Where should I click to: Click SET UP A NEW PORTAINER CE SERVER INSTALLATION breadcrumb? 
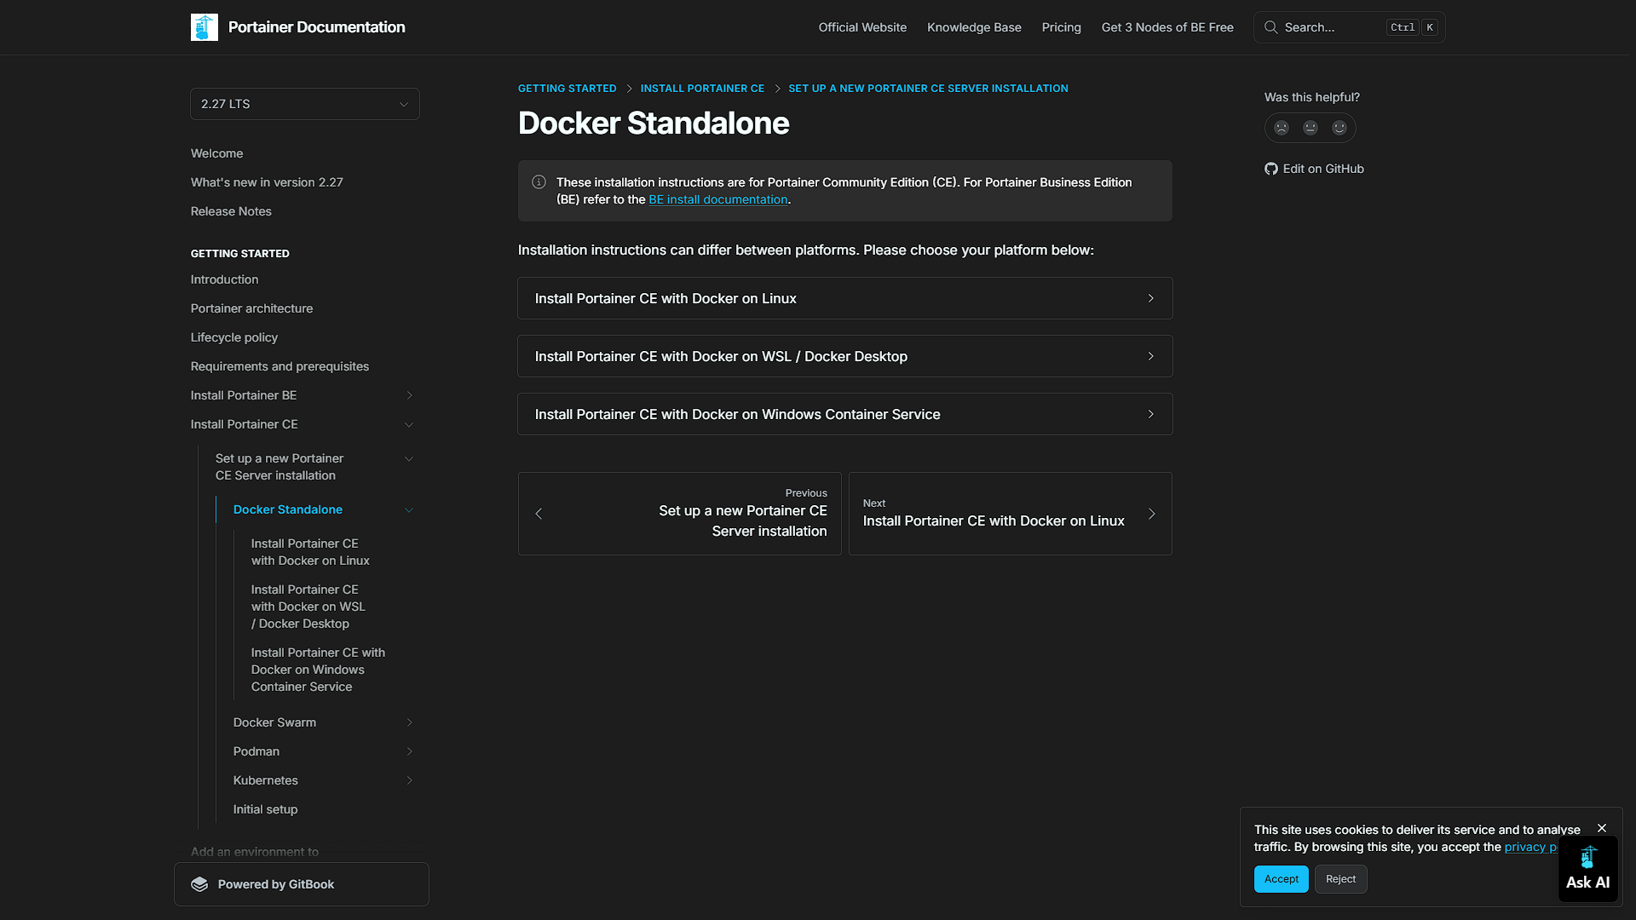pos(928,89)
